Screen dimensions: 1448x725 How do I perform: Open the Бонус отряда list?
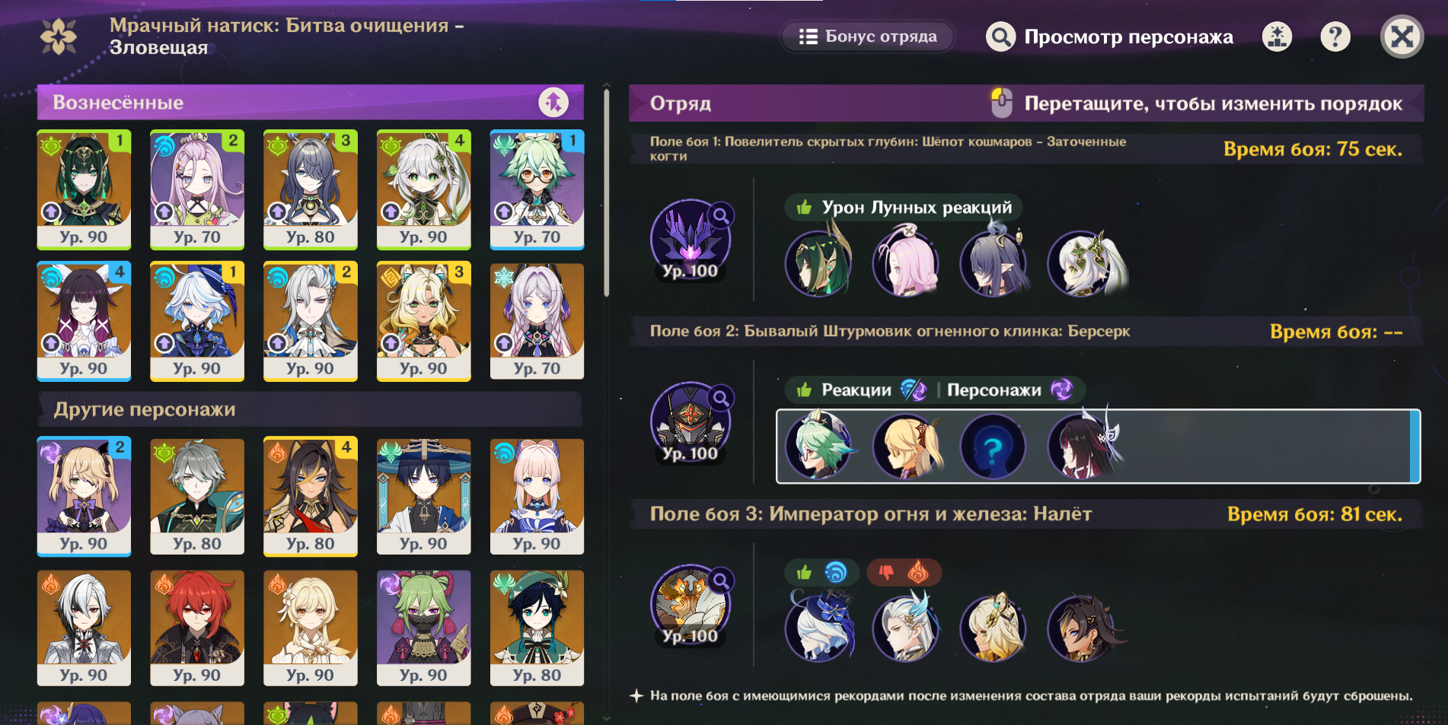[x=868, y=37]
